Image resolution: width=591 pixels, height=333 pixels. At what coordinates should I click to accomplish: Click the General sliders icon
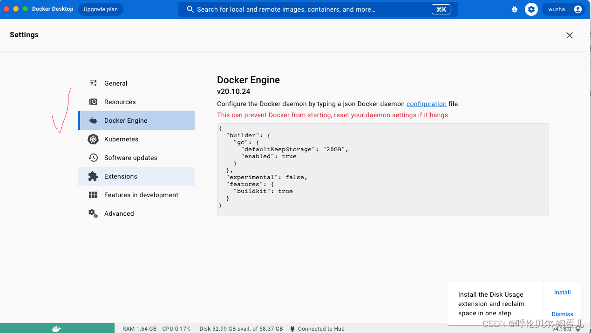tap(93, 83)
